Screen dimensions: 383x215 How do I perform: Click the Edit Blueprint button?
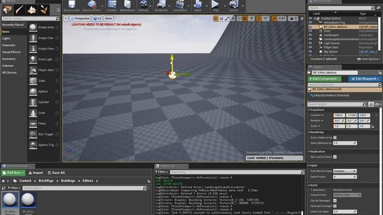(x=364, y=79)
